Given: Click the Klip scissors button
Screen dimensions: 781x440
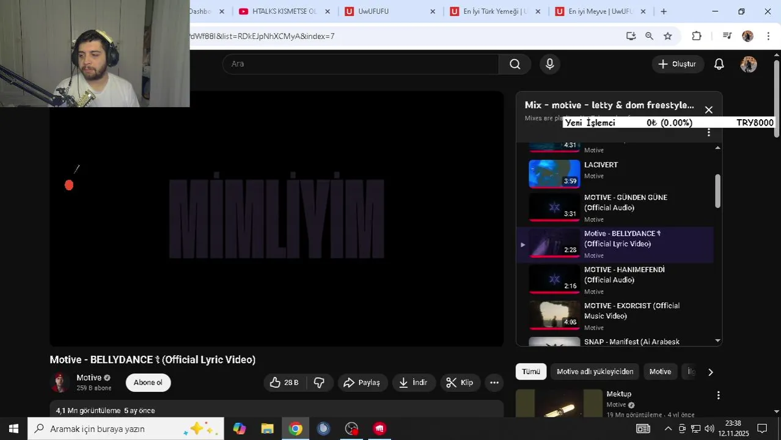Looking at the screenshot, I should pyautogui.click(x=460, y=383).
